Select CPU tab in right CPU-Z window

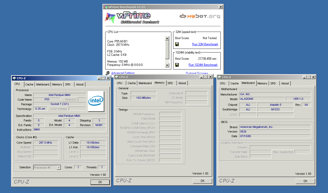(x=223, y=83)
